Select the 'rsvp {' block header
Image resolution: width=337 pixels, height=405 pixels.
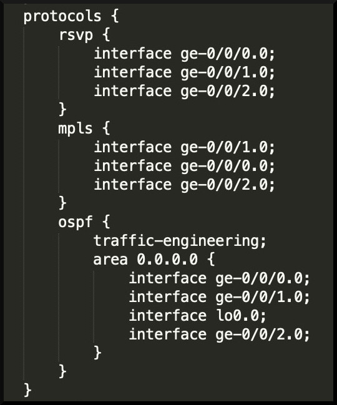(x=84, y=36)
